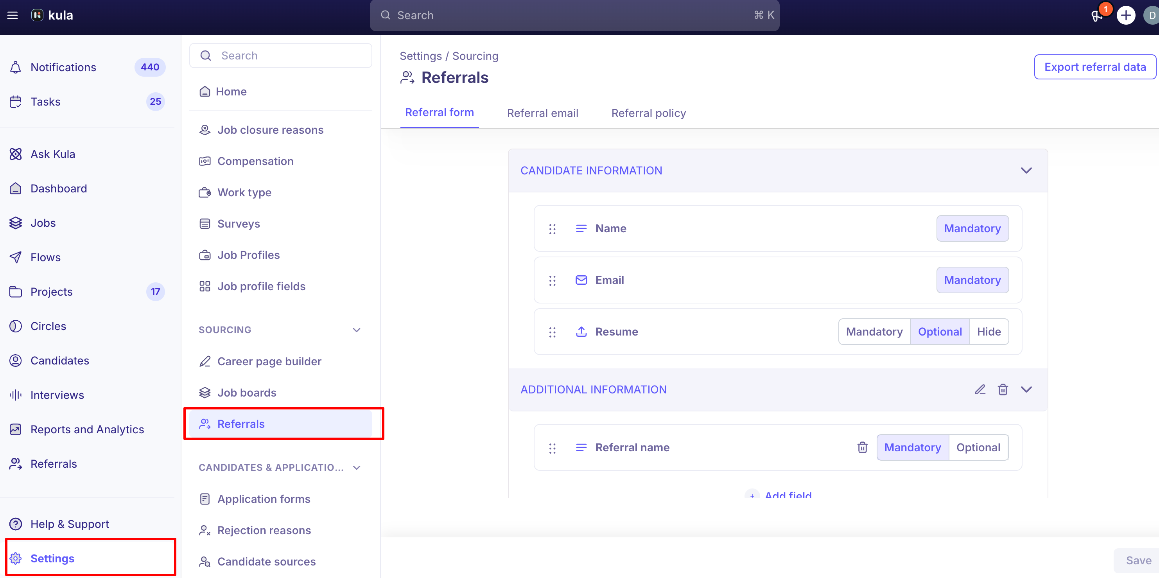Grab the Resume field drag handle

[553, 332]
